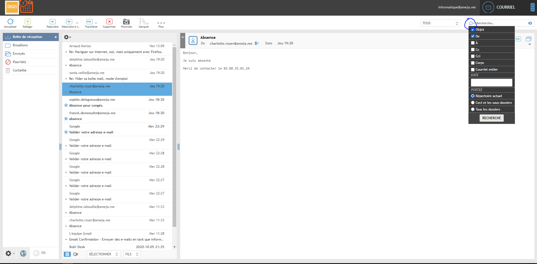Viewport: 537px width, 264px height.
Task: Check the Courriel entier option
Action: click(473, 69)
